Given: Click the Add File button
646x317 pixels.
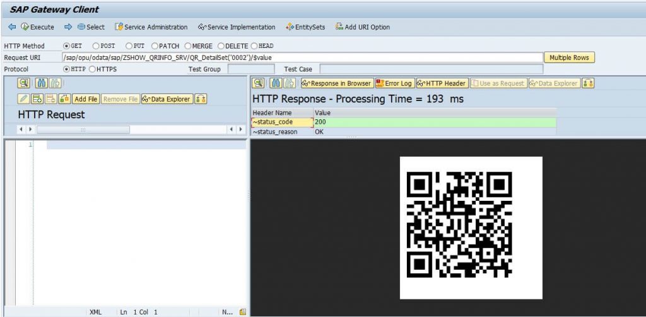Looking at the screenshot, I should (86, 99).
